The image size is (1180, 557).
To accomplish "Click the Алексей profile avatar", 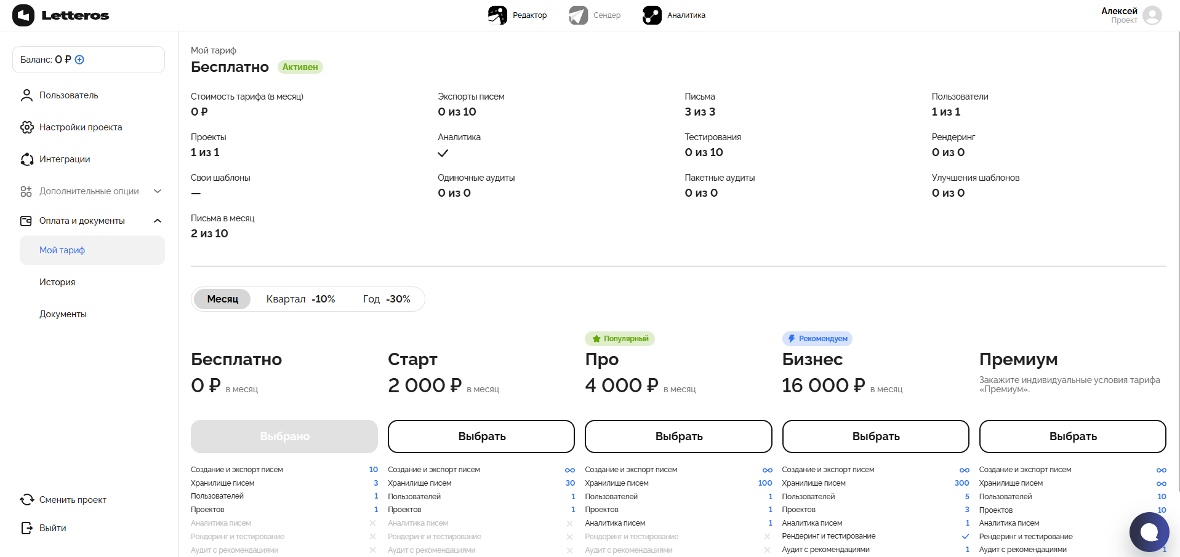I will [1152, 15].
